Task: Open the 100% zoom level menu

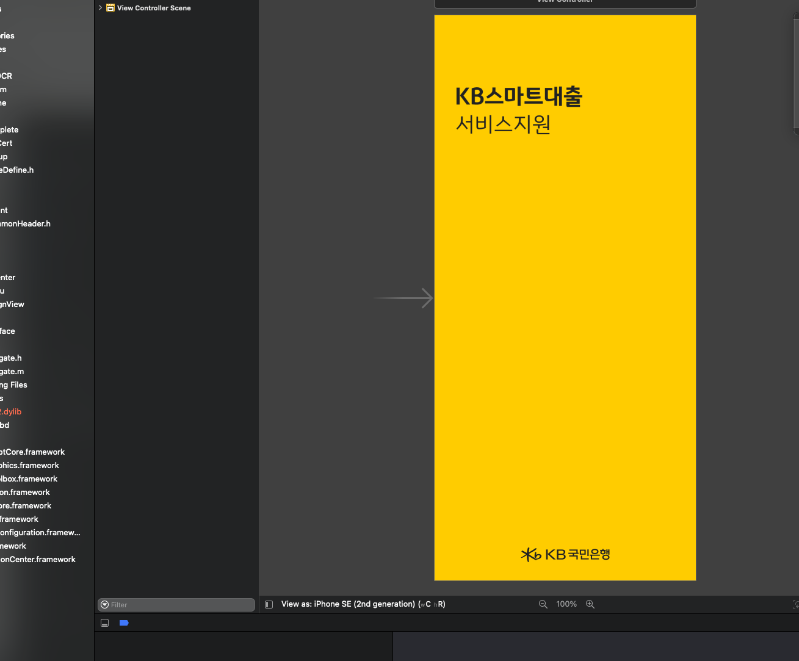Action: (x=566, y=604)
